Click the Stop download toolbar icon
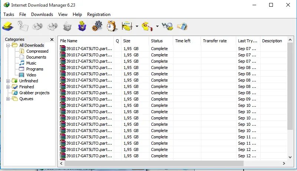Image resolution: width=297 pixels, height=171 pixels. [x=37, y=26]
